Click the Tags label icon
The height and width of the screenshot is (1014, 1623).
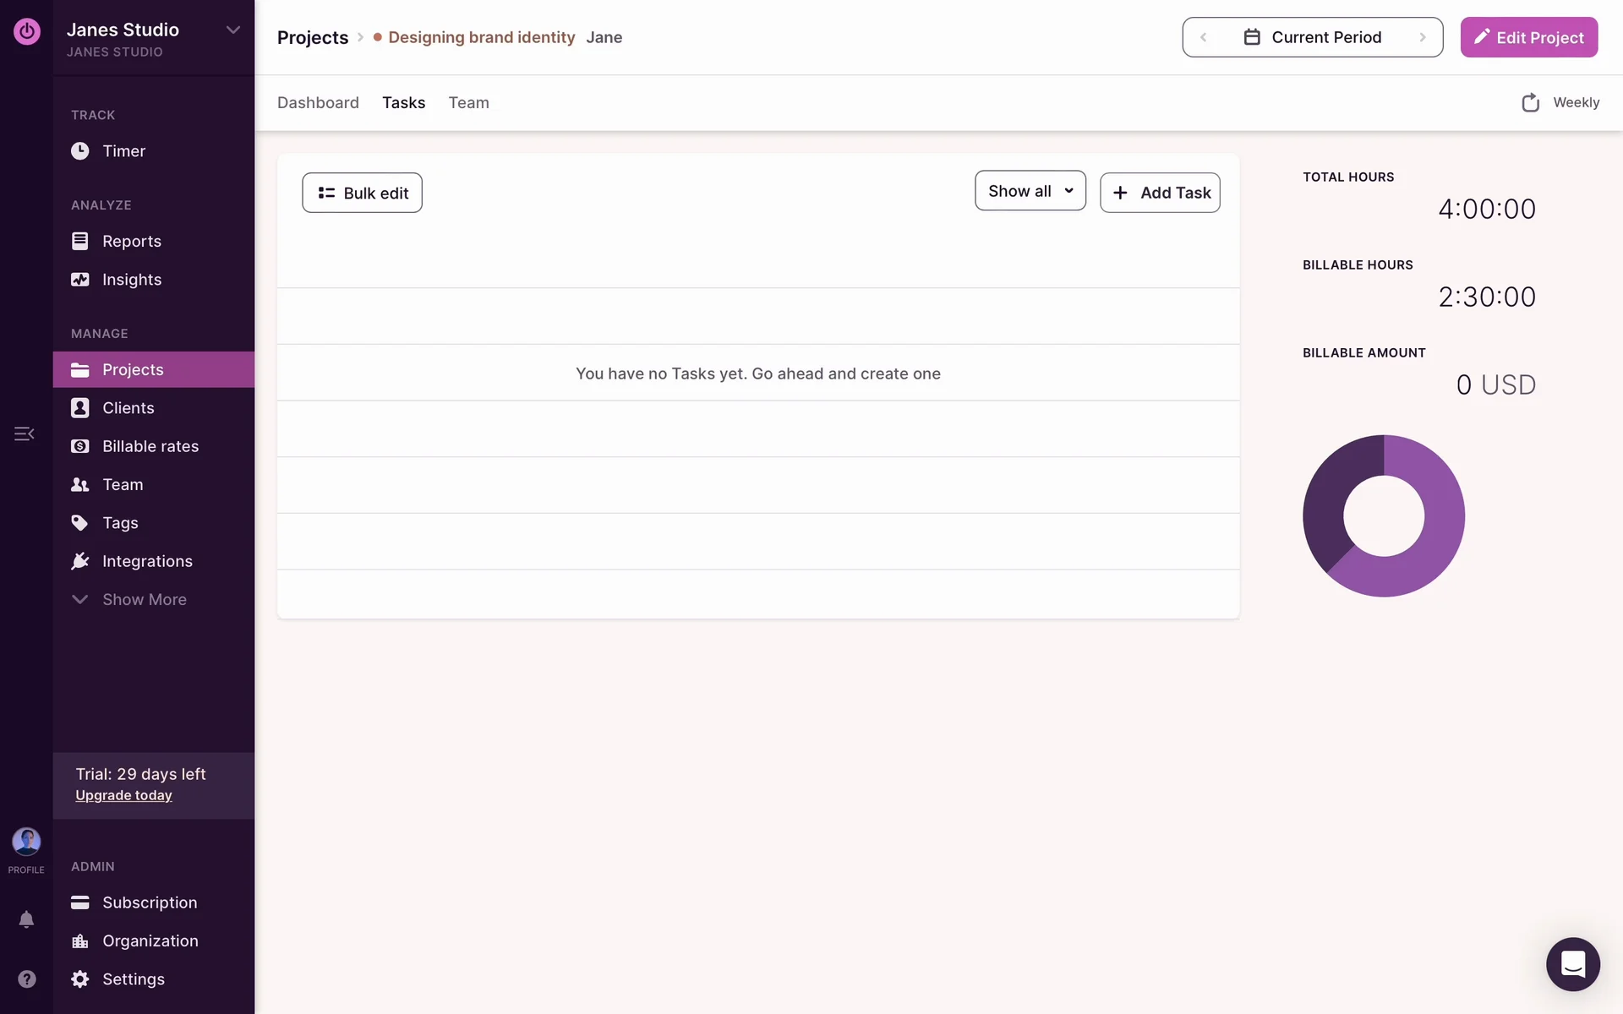(79, 523)
